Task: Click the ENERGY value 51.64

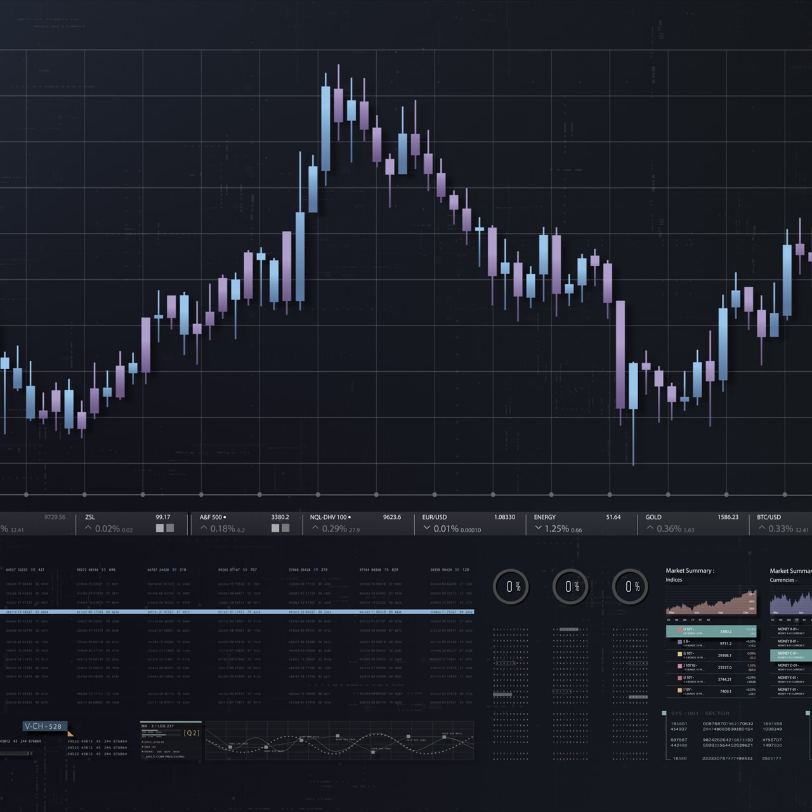Action: [x=613, y=517]
